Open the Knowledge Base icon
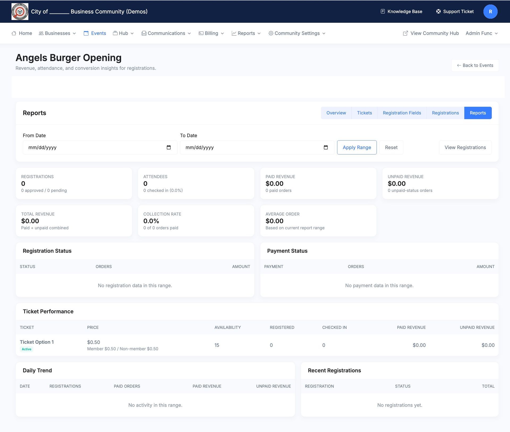 pyautogui.click(x=382, y=11)
